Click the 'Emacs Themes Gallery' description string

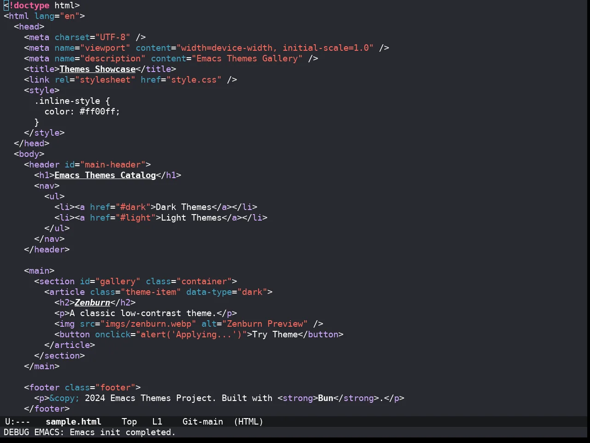point(247,59)
